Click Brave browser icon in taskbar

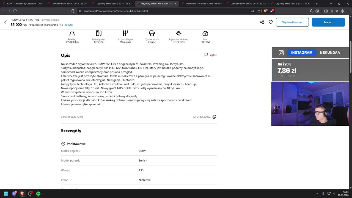tap(22, 194)
